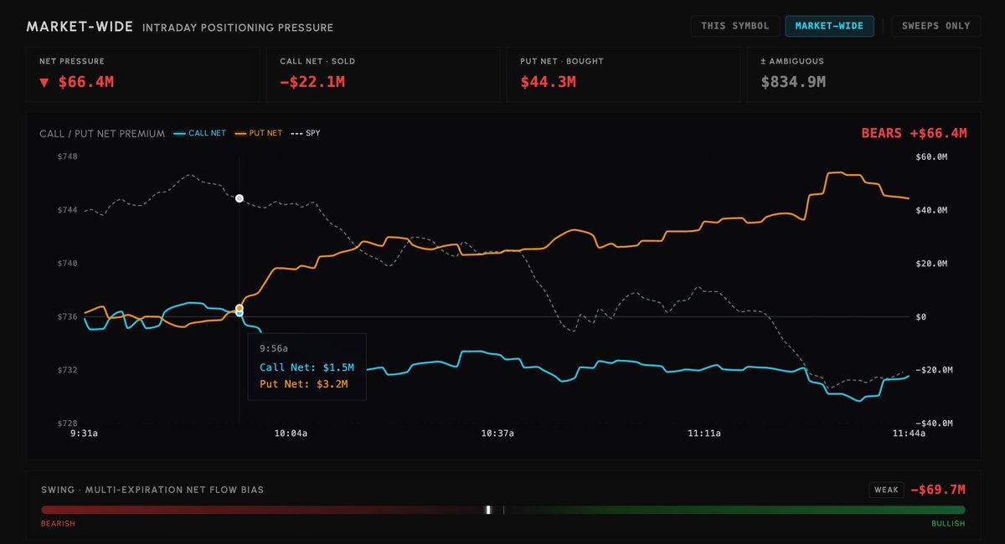Click the BEARS +$66.4M label
Screen dimensions: 1005x544
click(915, 133)
